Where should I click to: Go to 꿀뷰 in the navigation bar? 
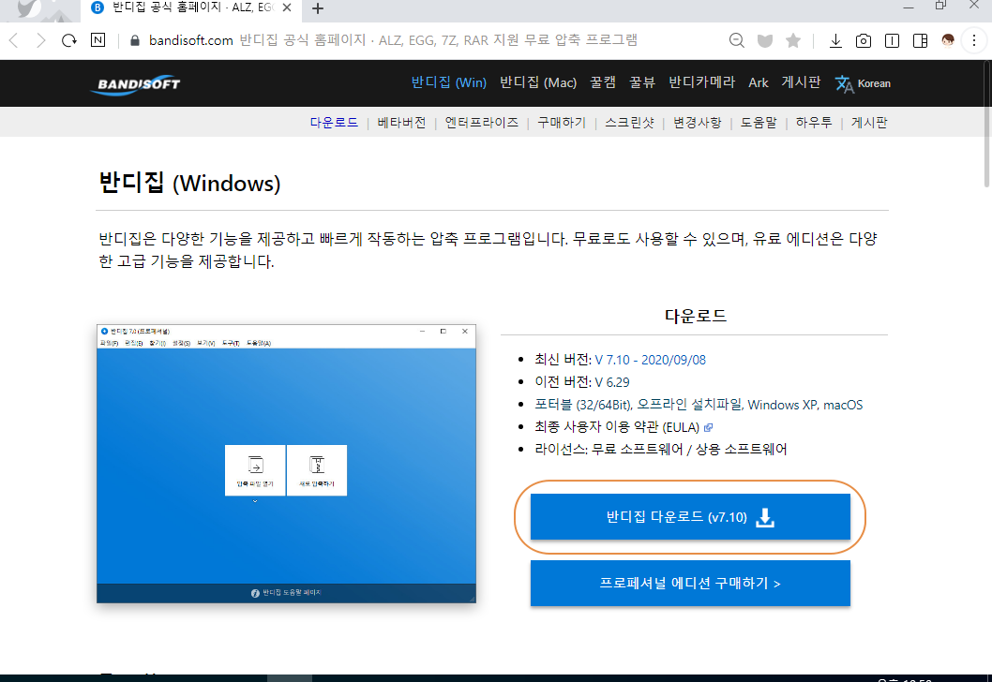click(641, 82)
